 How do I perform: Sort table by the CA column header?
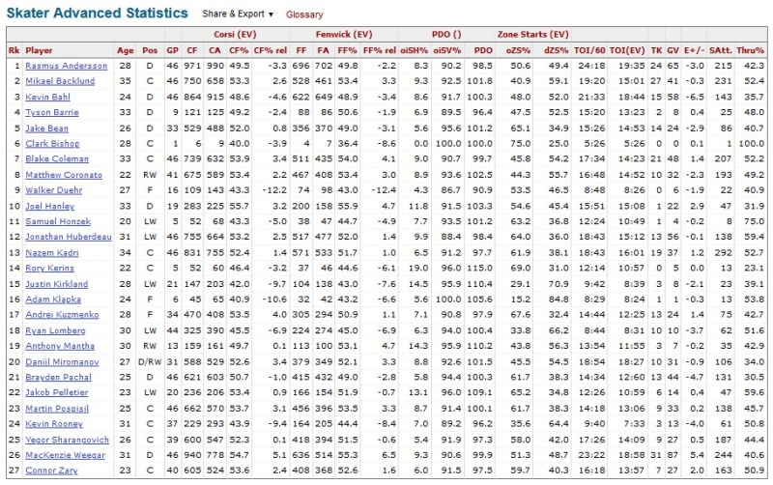pos(215,50)
